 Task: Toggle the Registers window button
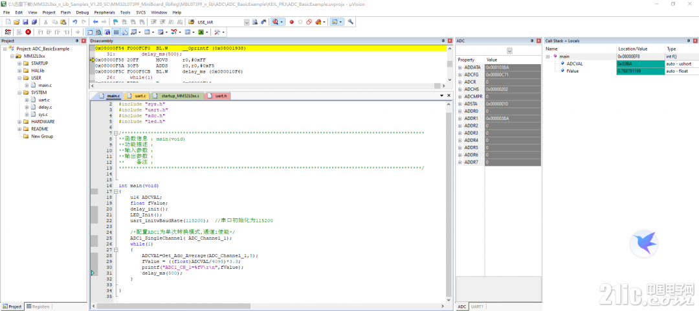(x=116, y=32)
